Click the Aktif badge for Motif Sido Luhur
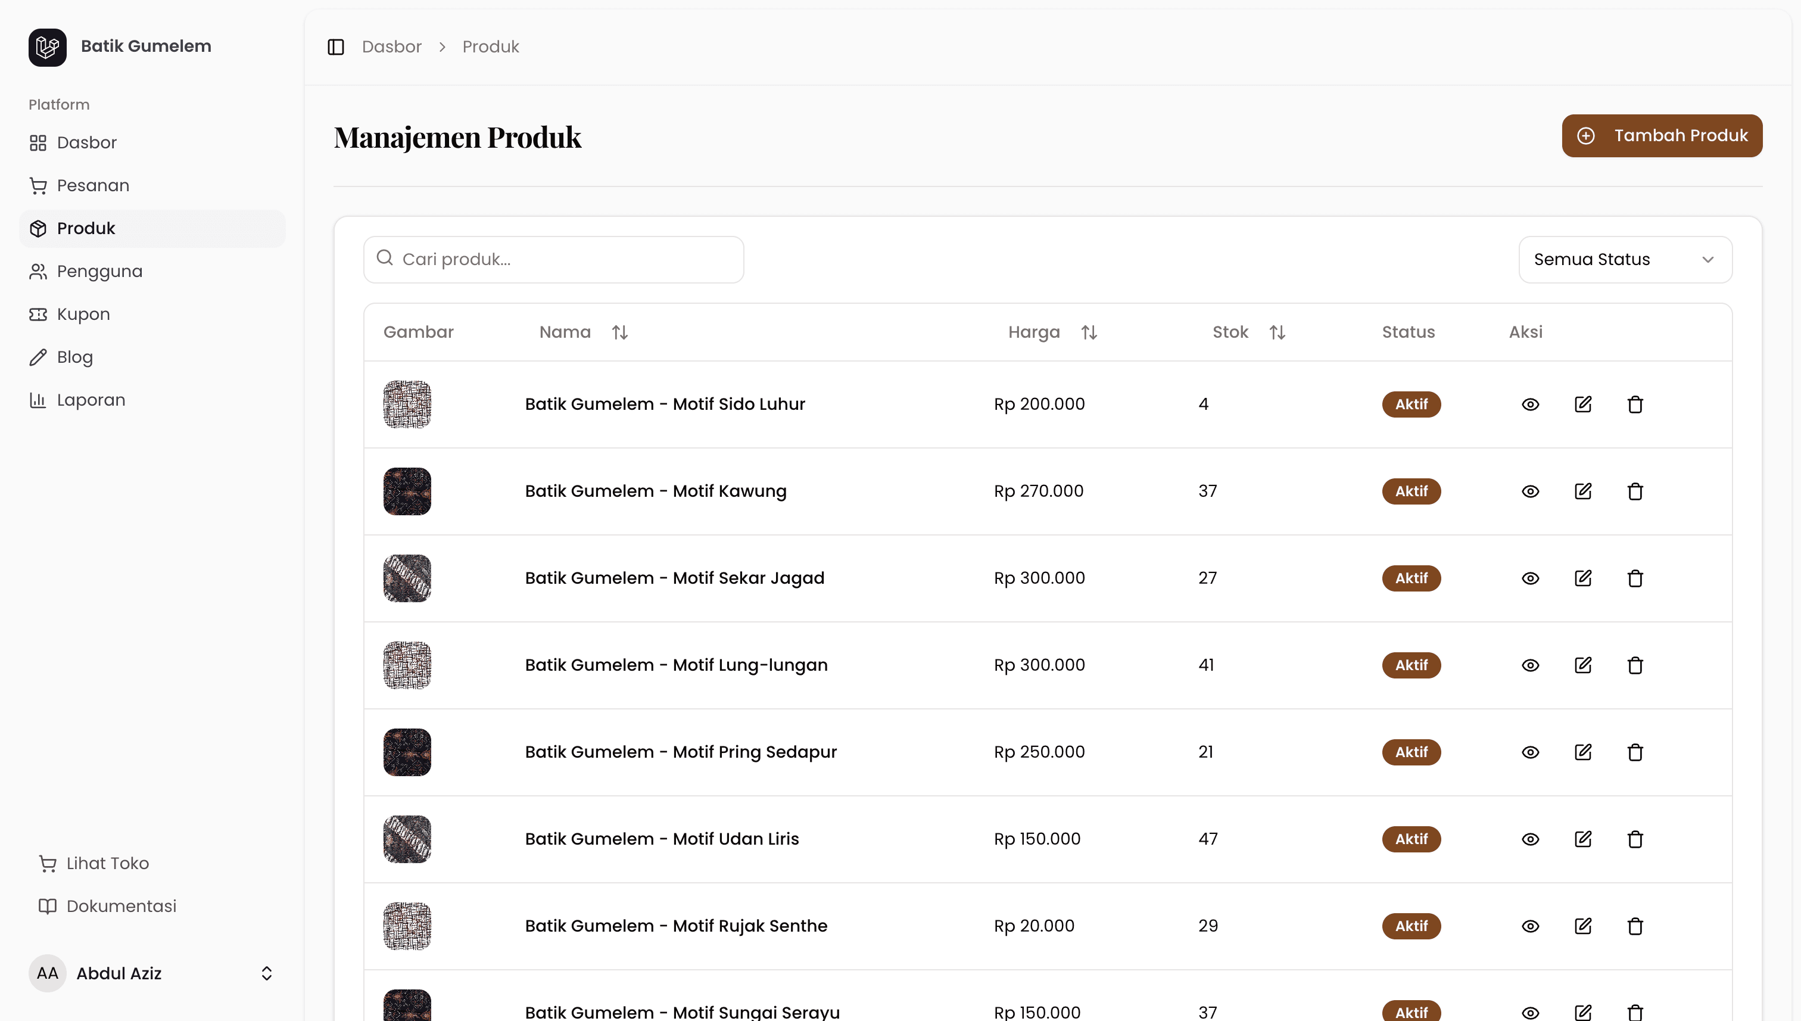The width and height of the screenshot is (1801, 1021). [1411, 404]
